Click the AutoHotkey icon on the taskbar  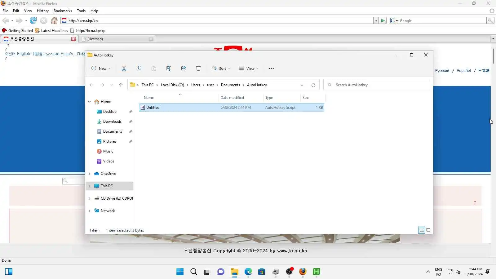tap(317, 272)
